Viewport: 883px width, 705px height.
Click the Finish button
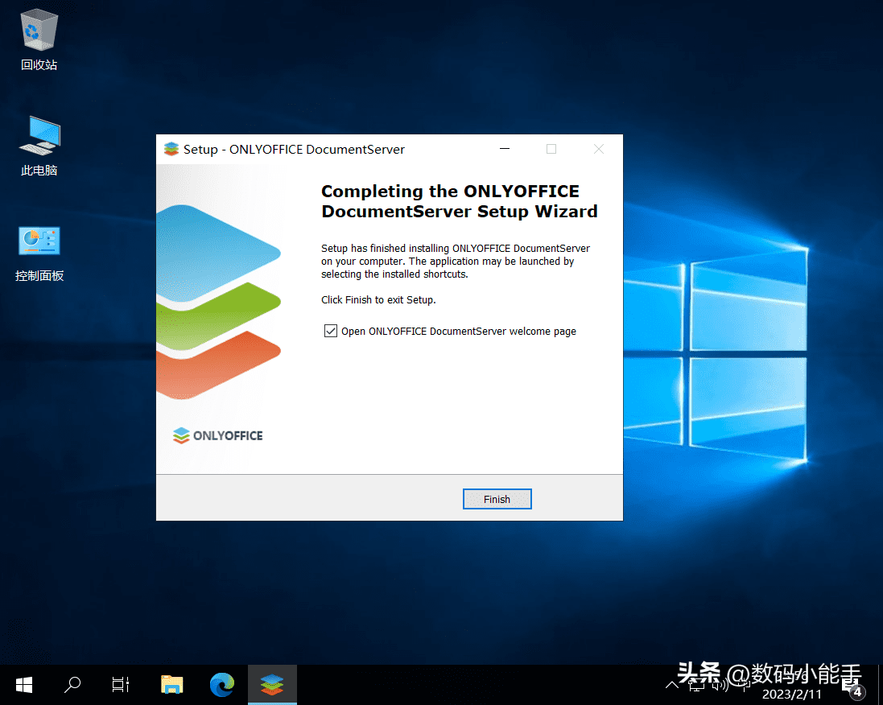pos(497,499)
